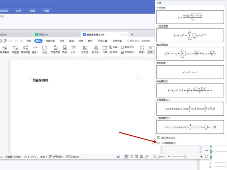Click the undo arrow in quick access toolbar
Viewport: 227px width, 170px height.
coord(10,41)
